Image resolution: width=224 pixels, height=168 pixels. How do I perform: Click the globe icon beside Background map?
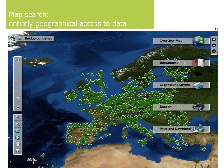pyautogui.click(x=20, y=39)
